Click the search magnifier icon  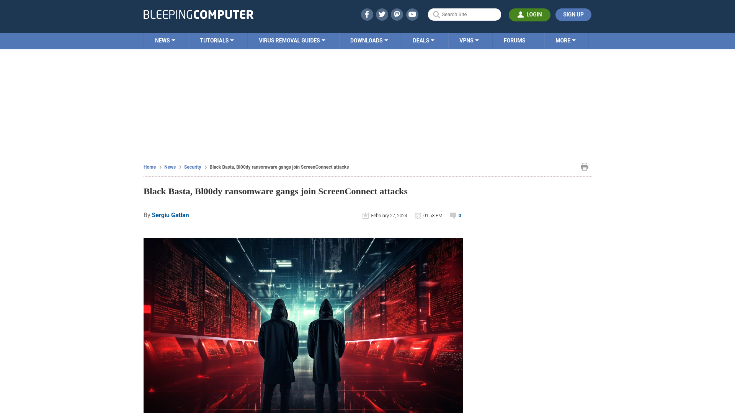[436, 15]
